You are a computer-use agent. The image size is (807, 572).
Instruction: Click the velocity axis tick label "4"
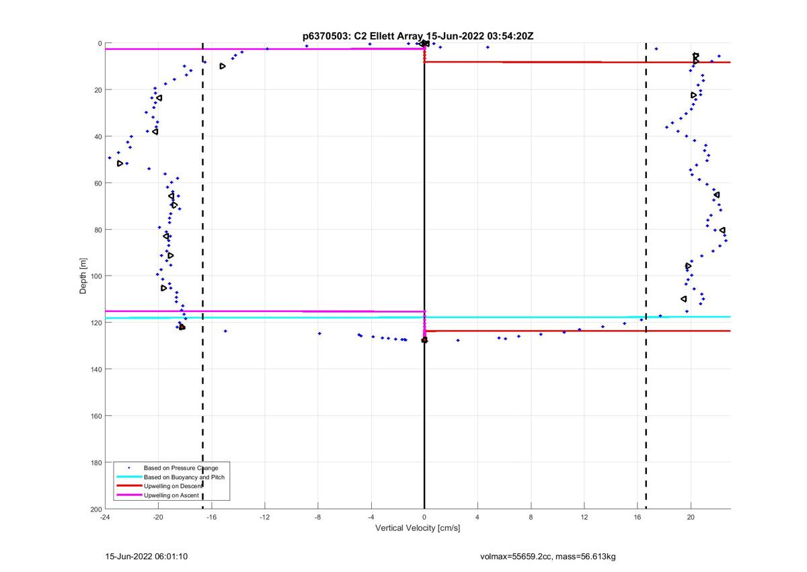click(x=477, y=518)
